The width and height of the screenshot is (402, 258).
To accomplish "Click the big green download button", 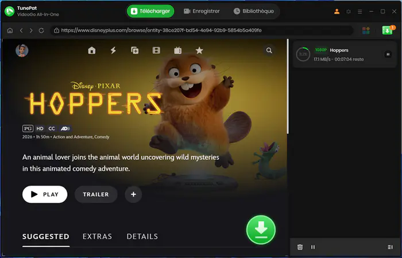I will (x=261, y=230).
